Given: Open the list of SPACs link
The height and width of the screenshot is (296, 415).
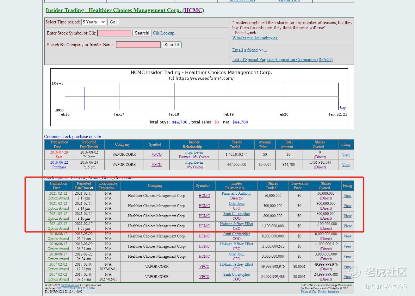Looking at the screenshot, I should point(282,60).
